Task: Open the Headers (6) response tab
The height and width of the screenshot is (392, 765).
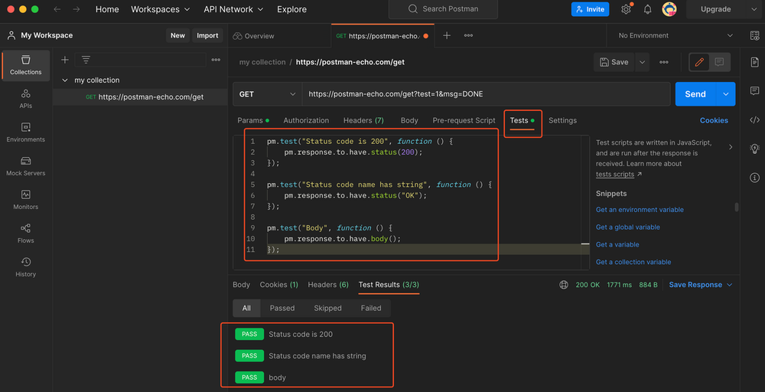Action: tap(327, 285)
